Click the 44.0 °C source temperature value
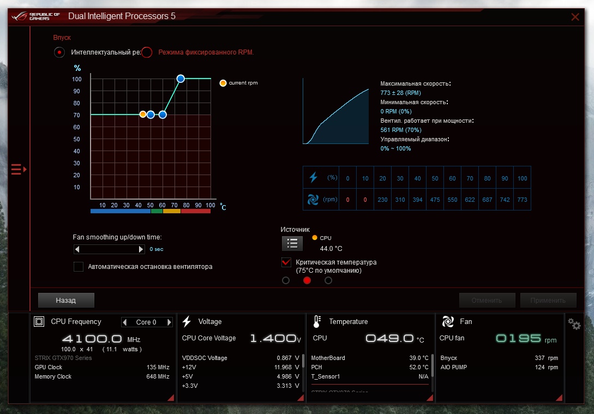The width and height of the screenshot is (594, 414). [331, 249]
